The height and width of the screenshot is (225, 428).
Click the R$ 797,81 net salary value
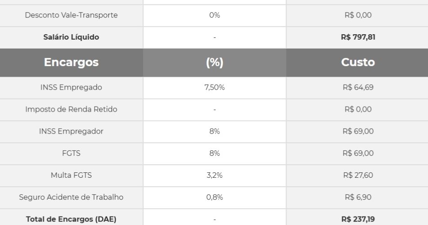point(358,37)
